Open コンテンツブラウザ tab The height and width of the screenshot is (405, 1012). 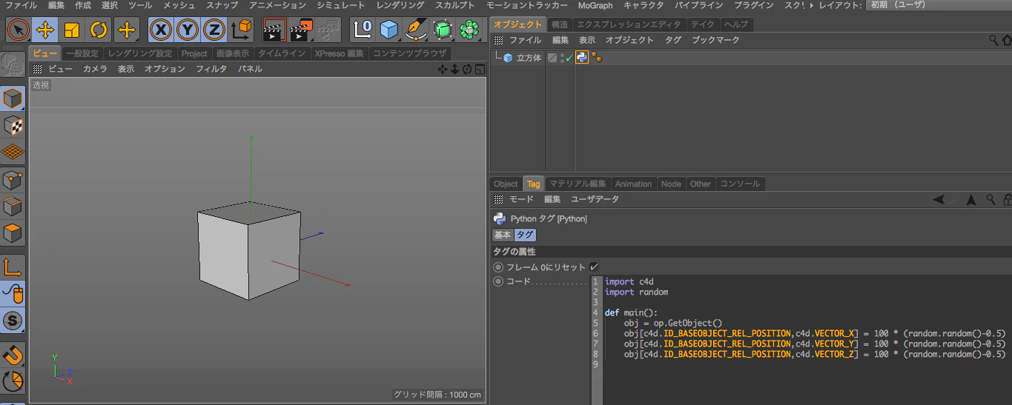(x=410, y=53)
